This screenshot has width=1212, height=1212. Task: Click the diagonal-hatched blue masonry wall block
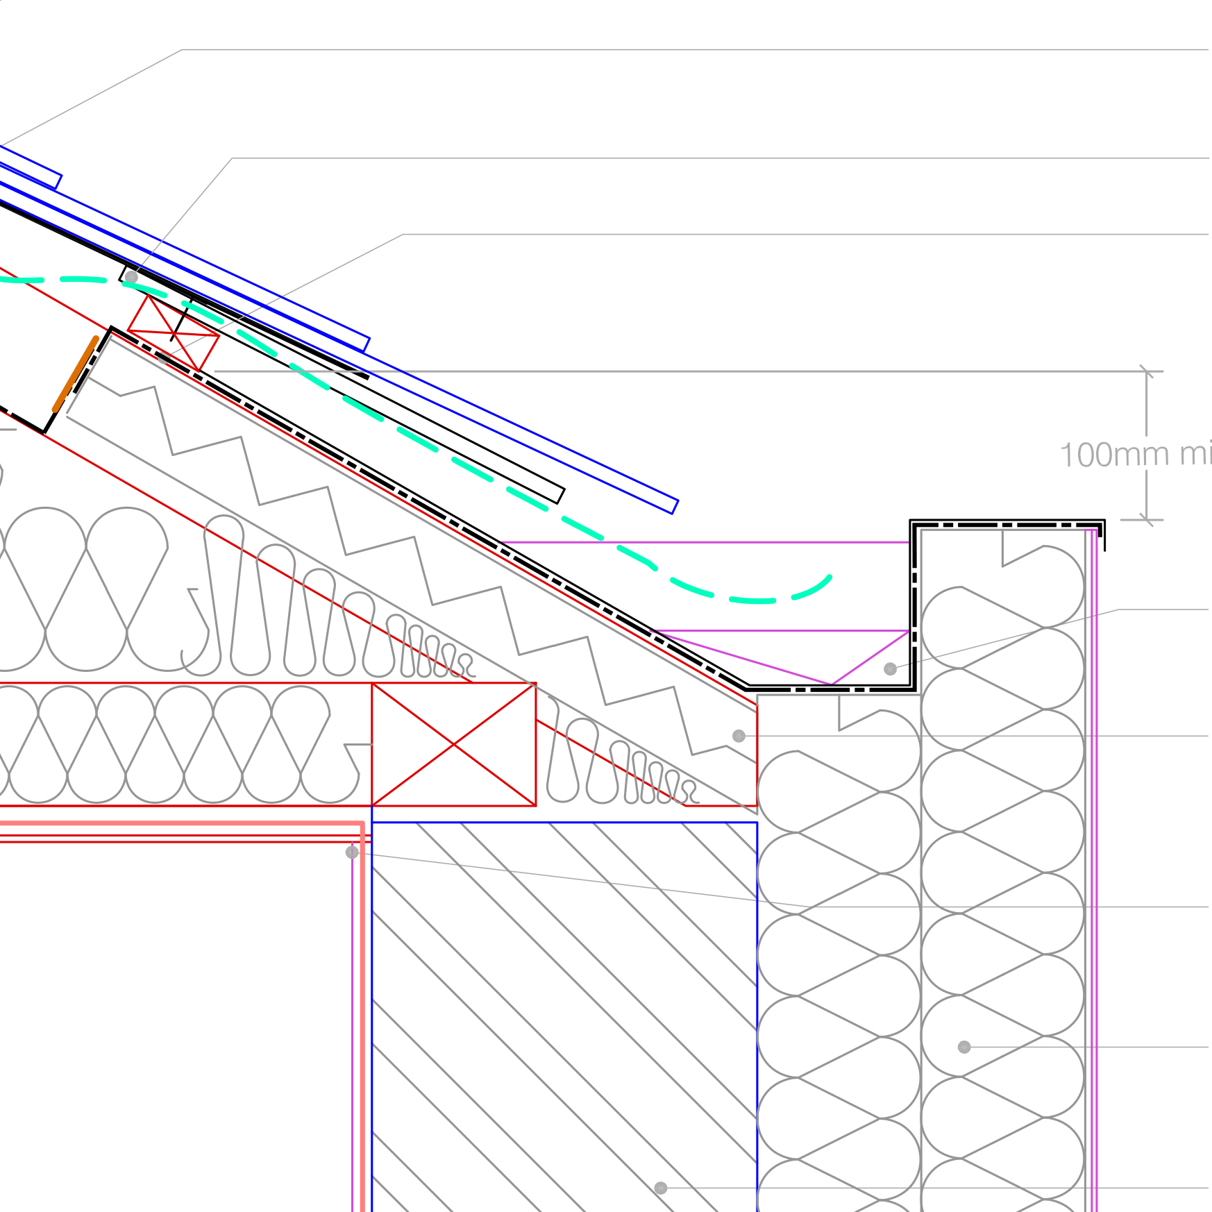click(x=562, y=1007)
